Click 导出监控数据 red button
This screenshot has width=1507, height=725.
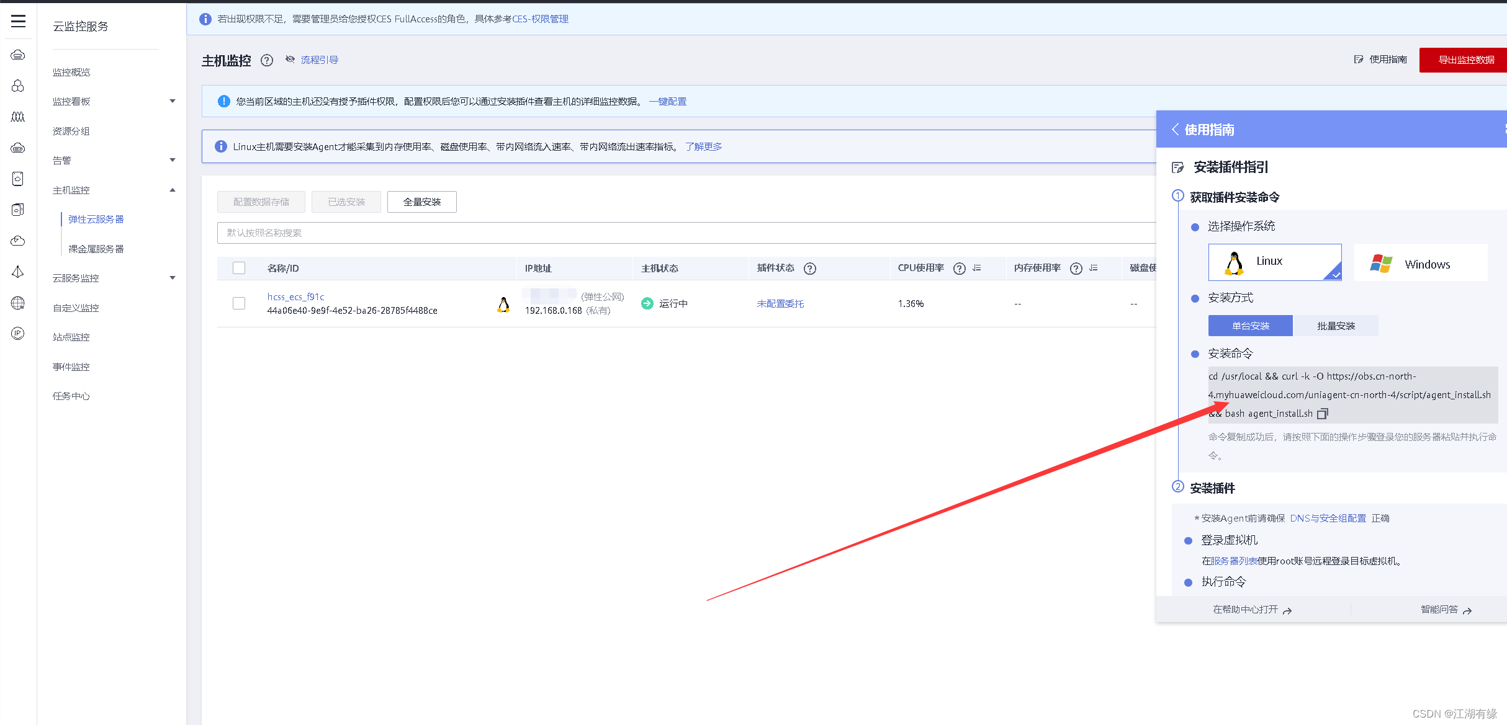tap(1465, 60)
